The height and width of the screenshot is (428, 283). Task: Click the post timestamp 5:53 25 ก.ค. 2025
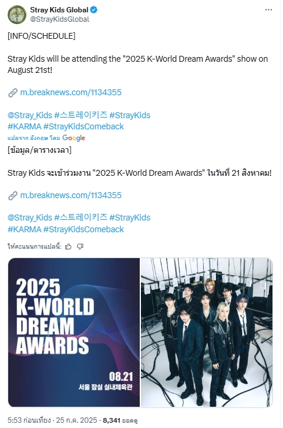click(x=52, y=420)
